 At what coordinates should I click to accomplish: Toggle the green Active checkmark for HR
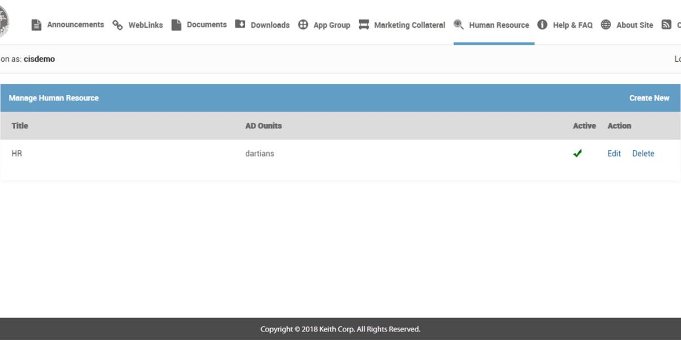[x=577, y=153]
